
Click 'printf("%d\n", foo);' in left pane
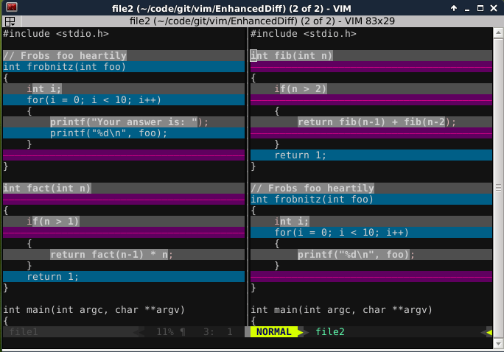click(x=108, y=133)
